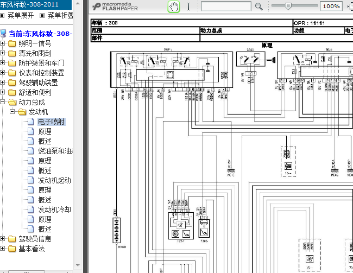This screenshot has height=273, width=353.
Task: Click the OPR : 11111 header cell
Action: click(x=323, y=23)
